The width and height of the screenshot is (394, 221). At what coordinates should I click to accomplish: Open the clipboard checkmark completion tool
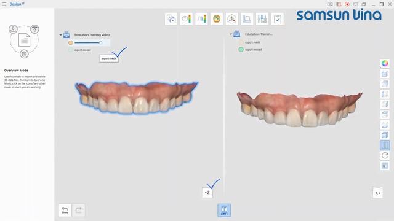coord(278,19)
